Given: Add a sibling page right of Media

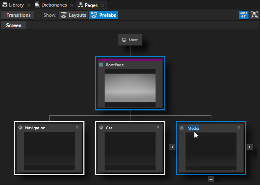Looking at the screenshot, I should (x=250, y=147).
